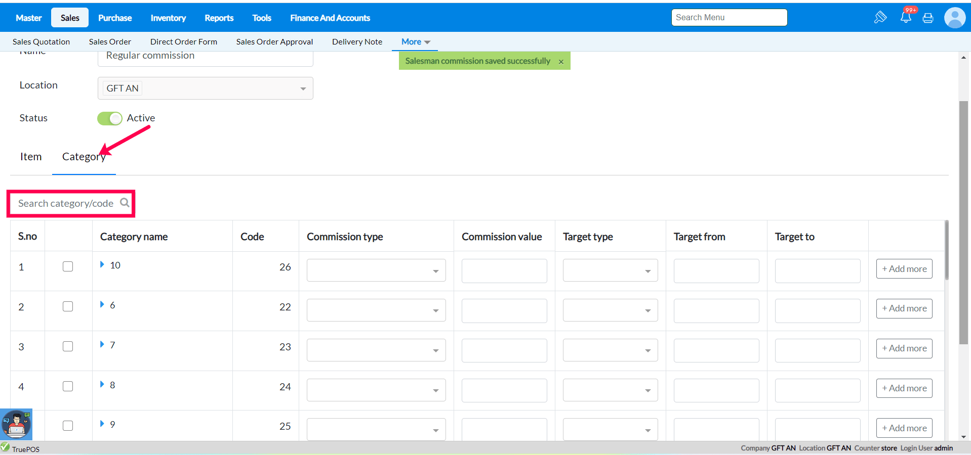Click the printer icon in header
The width and height of the screenshot is (971, 455).
pyautogui.click(x=928, y=18)
